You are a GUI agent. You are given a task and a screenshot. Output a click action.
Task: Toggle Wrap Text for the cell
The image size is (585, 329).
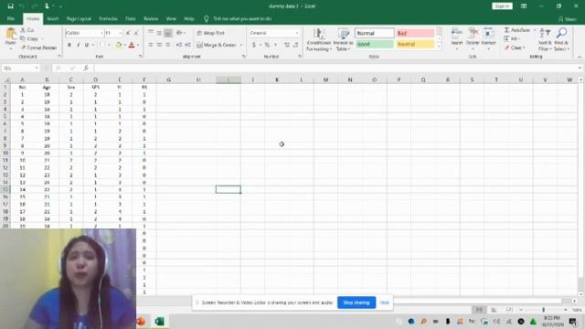click(x=211, y=33)
